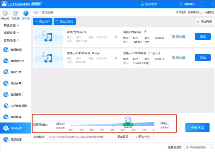
Task: Open the 特色功能 top tab icon
Action: coord(5,13)
